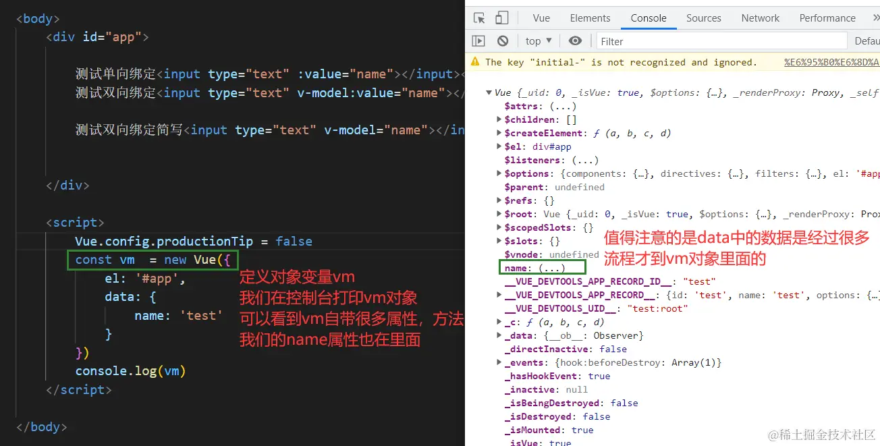Expand the _events hook:beforeDestroy entry
This screenshot has height=446, width=880.
499,363
